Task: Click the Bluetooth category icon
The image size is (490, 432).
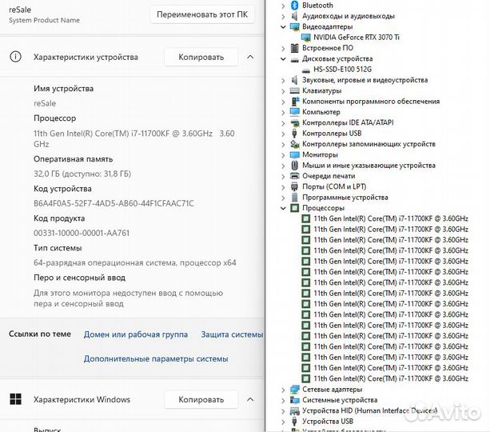Action: [x=294, y=6]
